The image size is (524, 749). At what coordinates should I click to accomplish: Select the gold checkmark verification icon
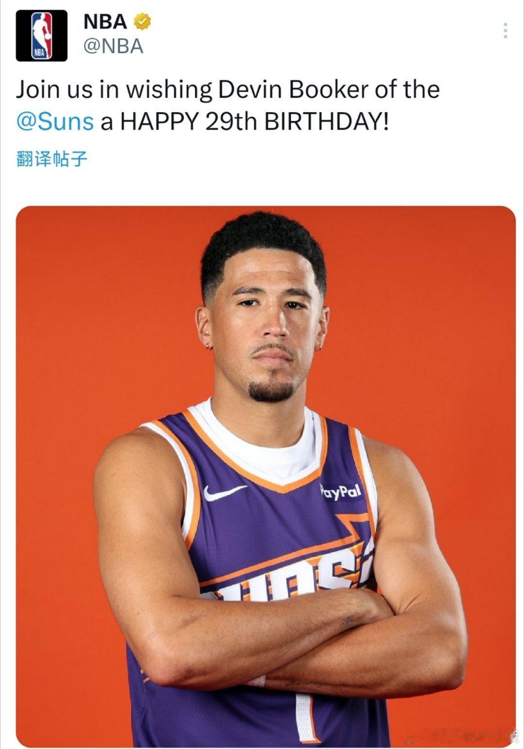[x=141, y=22]
